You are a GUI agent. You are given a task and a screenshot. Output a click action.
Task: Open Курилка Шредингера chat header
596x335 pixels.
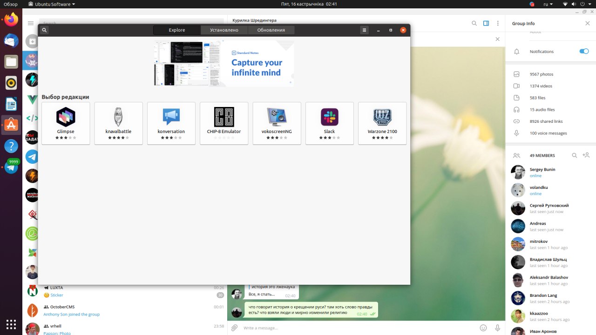[255, 20]
